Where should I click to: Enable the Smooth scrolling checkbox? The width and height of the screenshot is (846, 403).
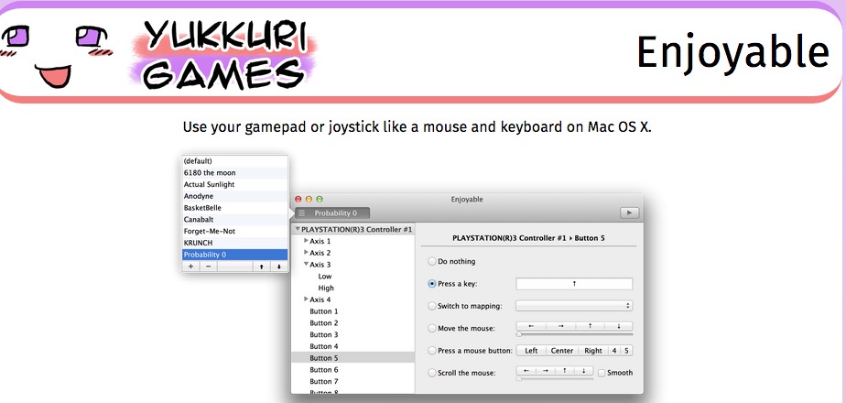click(602, 373)
